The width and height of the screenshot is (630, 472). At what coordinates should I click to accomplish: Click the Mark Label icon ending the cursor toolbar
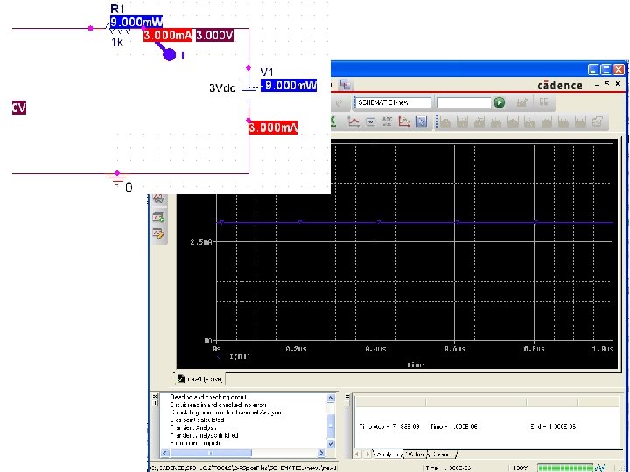(598, 121)
